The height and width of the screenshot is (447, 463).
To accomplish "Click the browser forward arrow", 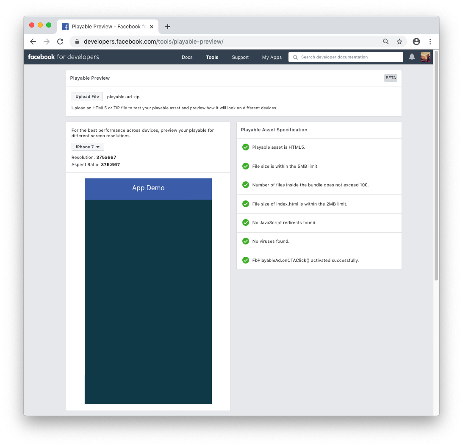I will [x=47, y=42].
